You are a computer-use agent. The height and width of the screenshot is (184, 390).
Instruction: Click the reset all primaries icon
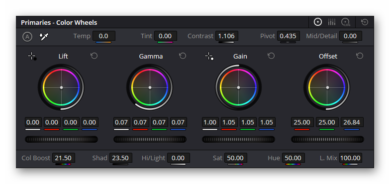365,22
